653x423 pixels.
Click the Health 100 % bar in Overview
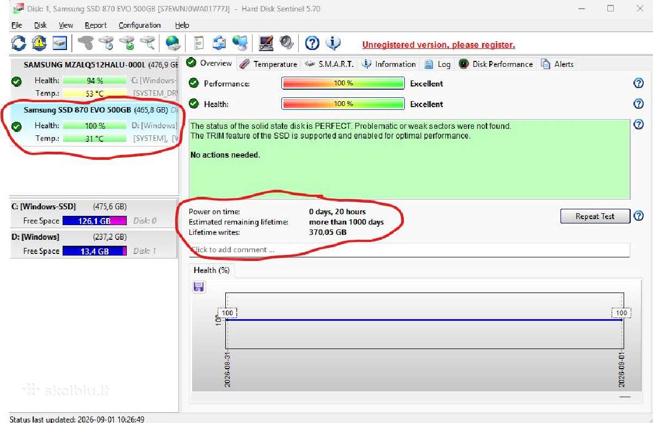tap(343, 104)
